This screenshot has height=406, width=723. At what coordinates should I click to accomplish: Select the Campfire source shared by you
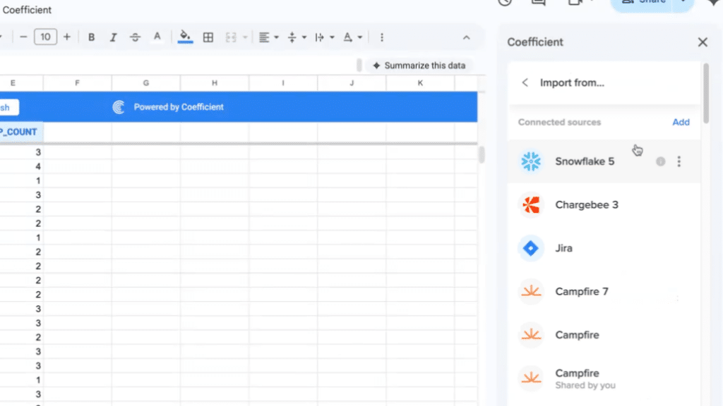604,379
